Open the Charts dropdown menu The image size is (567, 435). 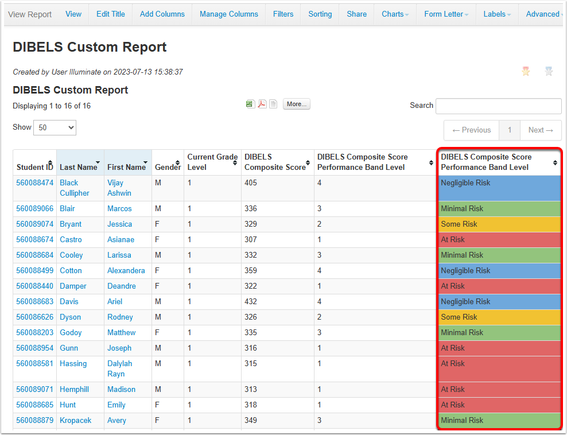[395, 14]
